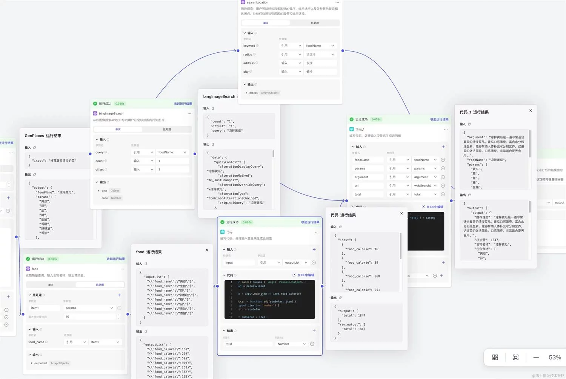Open the bingImageSearch node more-options menu
The image size is (566, 379).
[189, 113]
